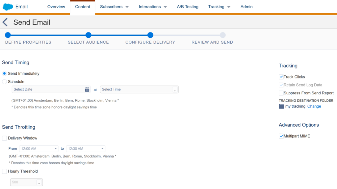Open the Content tab
This screenshot has width=337, height=189.
point(83,7)
